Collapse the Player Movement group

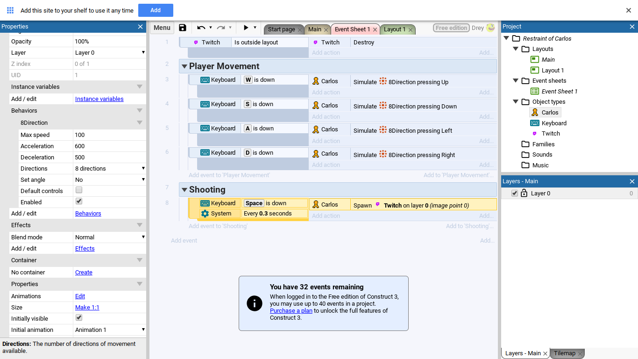[184, 66]
